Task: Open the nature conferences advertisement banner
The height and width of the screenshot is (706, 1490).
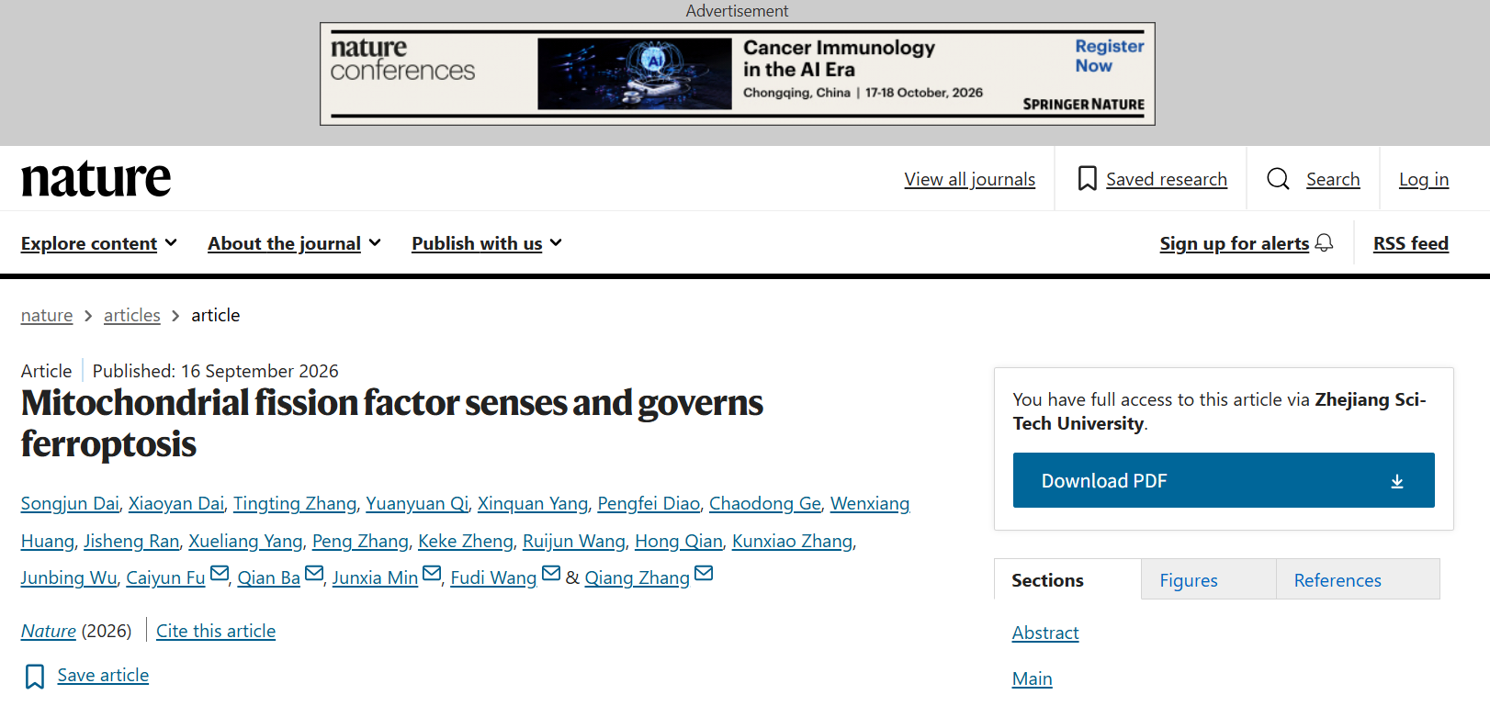Action: [x=738, y=73]
